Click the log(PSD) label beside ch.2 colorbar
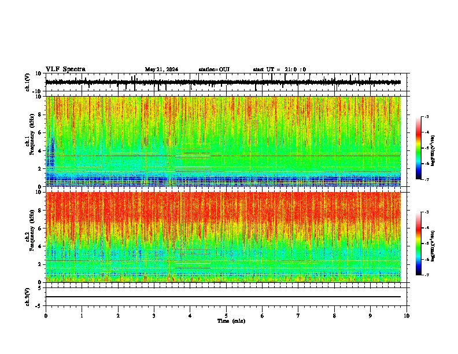The image size is (458, 354). (x=433, y=246)
